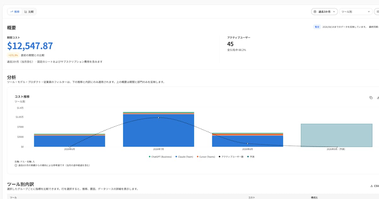Switch to the 推移 trend tab
Viewport: 379px width, 199px height.
pyautogui.click(x=15, y=12)
